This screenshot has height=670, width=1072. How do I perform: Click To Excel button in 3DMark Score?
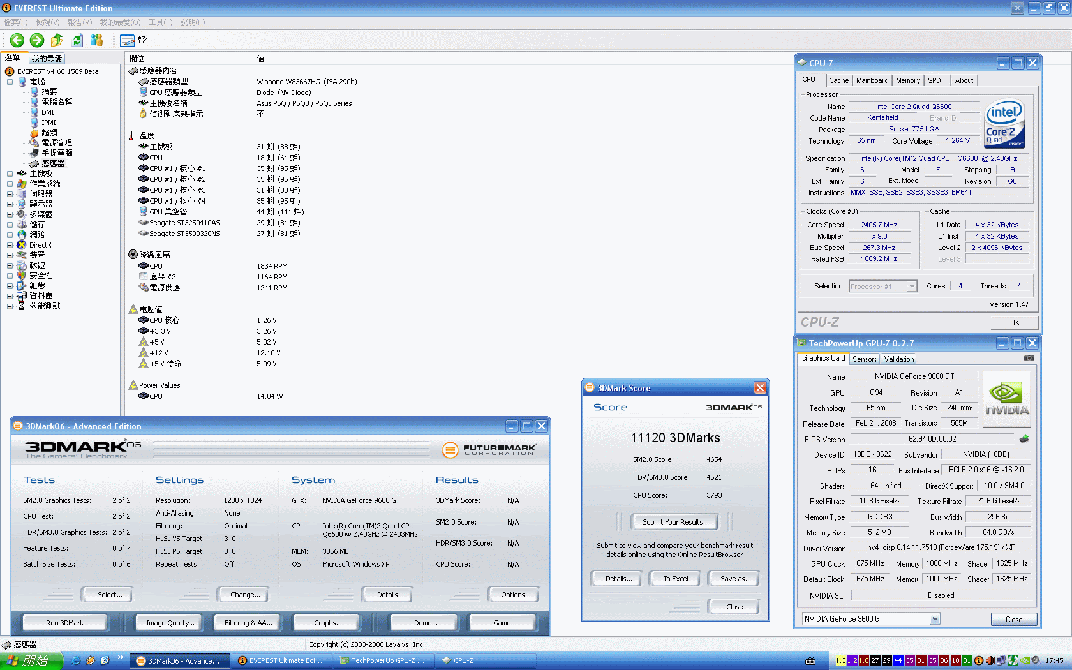tap(675, 579)
